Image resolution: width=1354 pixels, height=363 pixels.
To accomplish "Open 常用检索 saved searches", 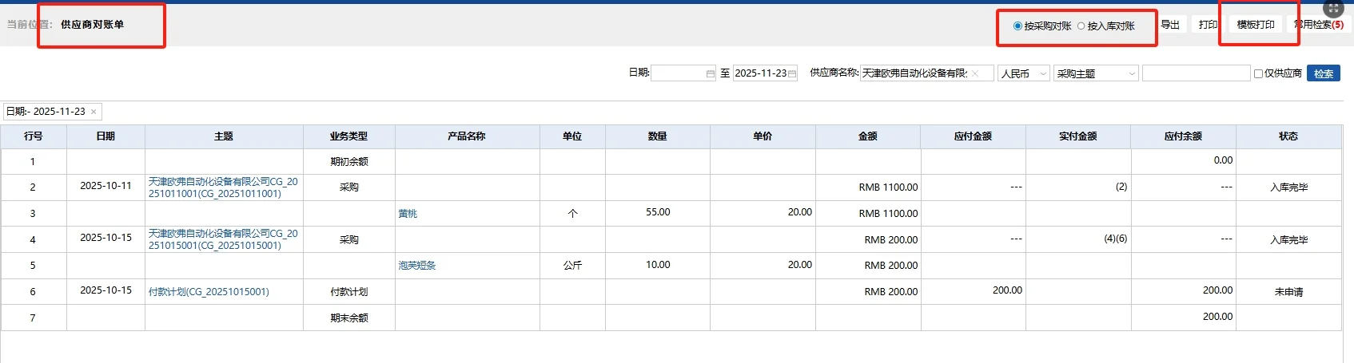I will tap(1319, 25).
